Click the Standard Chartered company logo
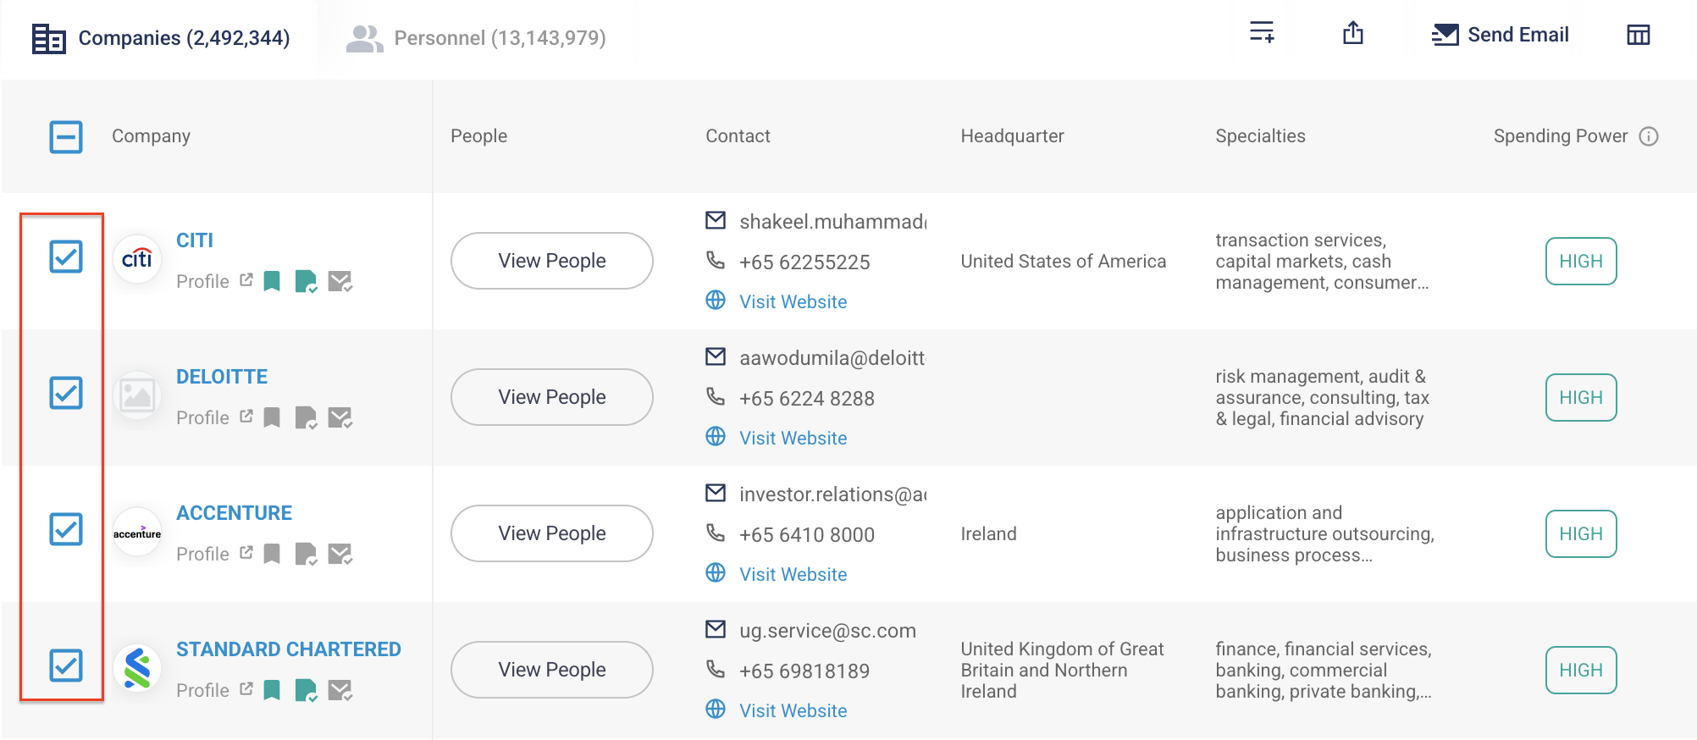This screenshot has height=740, width=1697. [x=137, y=669]
